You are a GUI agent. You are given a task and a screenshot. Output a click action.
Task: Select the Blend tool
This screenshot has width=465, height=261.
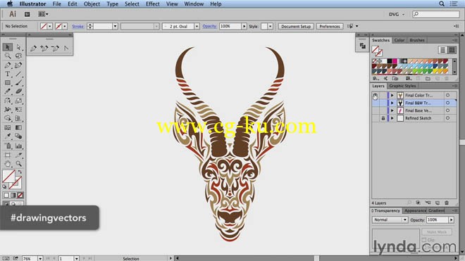pos(19,136)
